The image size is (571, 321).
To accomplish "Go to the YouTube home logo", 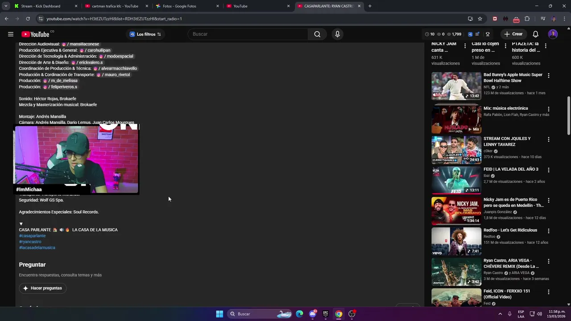I will pyautogui.click(x=36, y=34).
